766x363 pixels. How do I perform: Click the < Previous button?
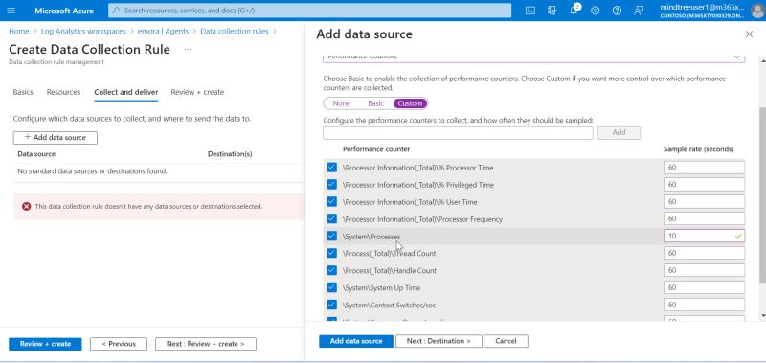(x=119, y=344)
